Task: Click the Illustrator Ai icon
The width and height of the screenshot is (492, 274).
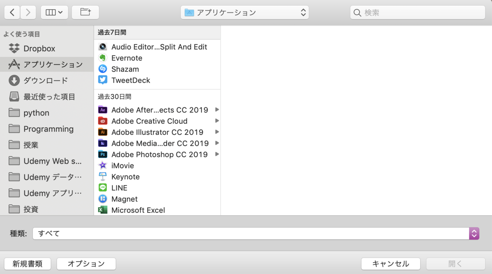Action: click(x=103, y=132)
